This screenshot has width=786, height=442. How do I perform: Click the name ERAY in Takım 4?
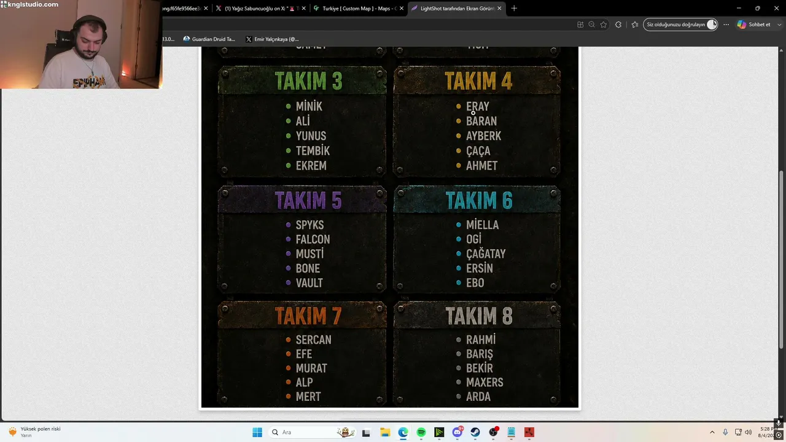[478, 106]
